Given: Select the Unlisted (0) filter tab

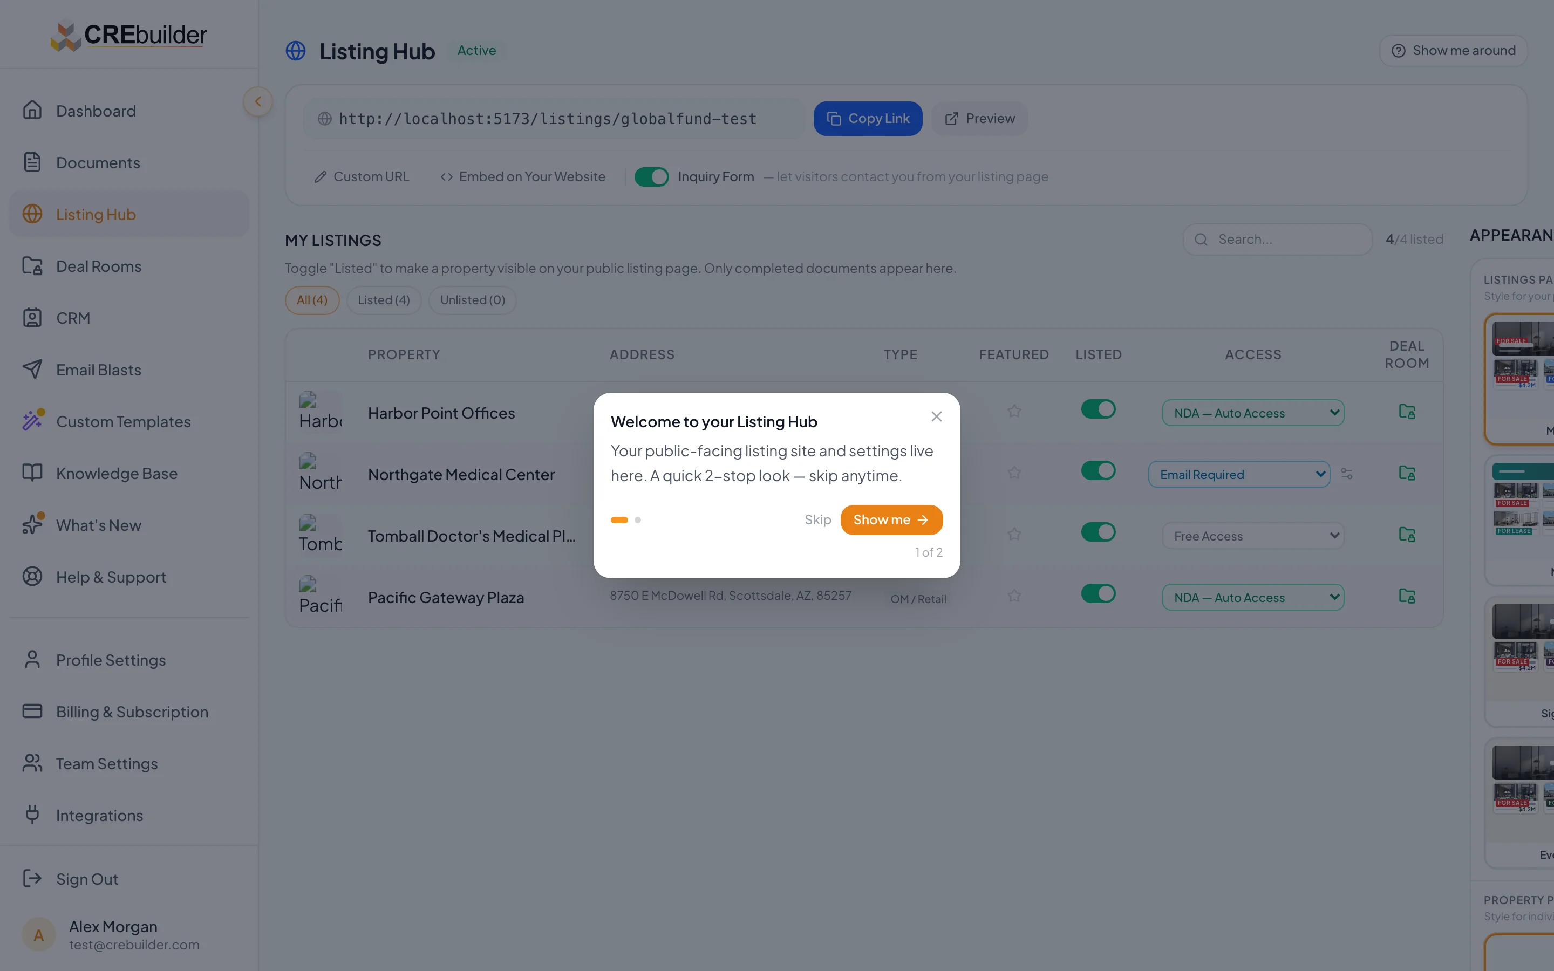Looking at the screenshot, I should pos(473,300).
